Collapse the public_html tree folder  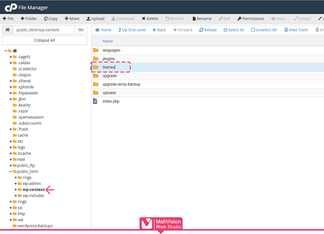(11, 171)
